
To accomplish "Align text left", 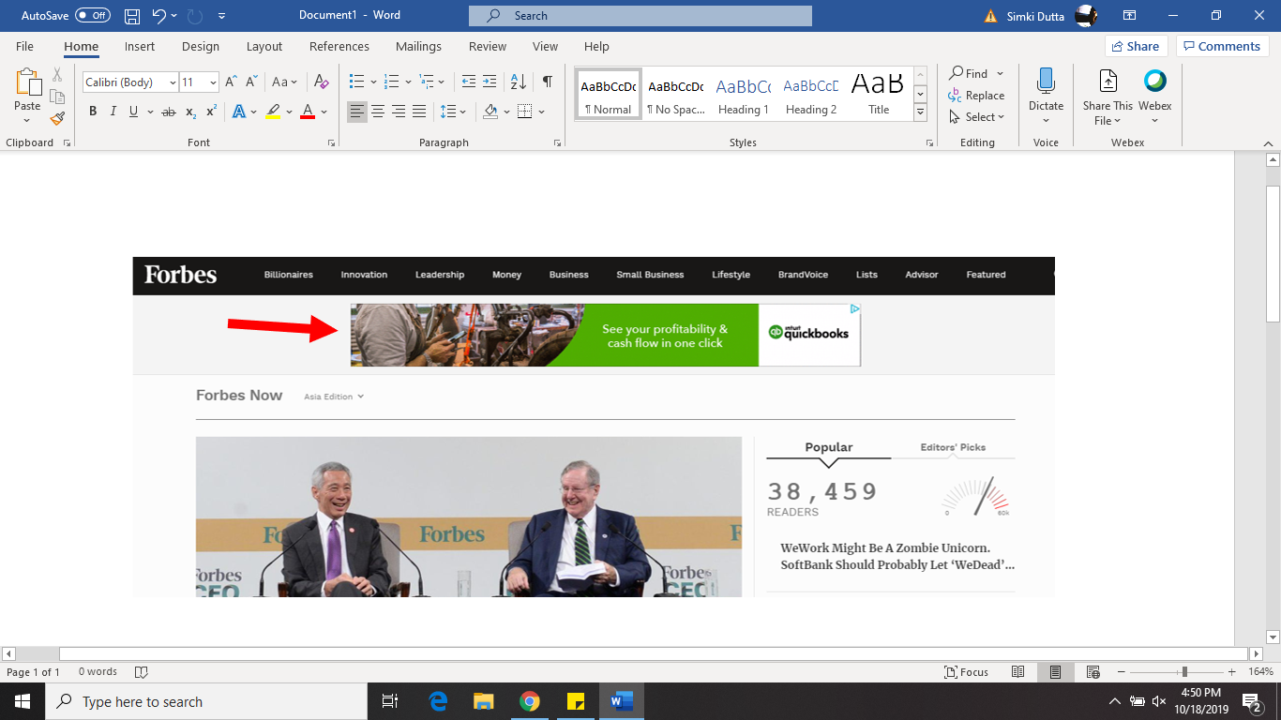I will tap(357, 112).
